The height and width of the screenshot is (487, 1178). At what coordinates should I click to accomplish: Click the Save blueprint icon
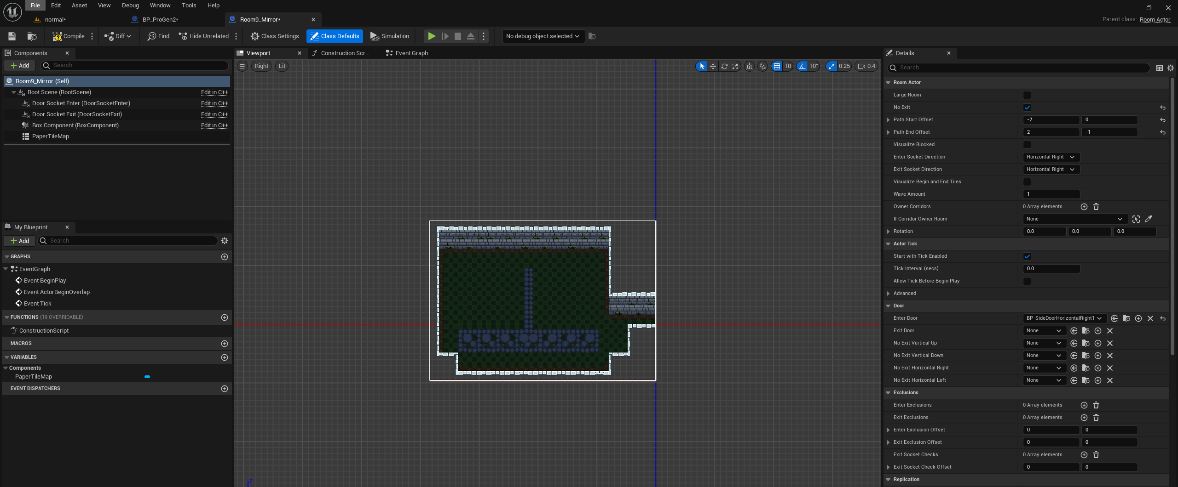pos(12,36)
